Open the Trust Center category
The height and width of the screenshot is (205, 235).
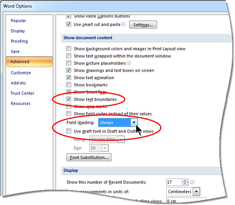(x=23, y=93)
